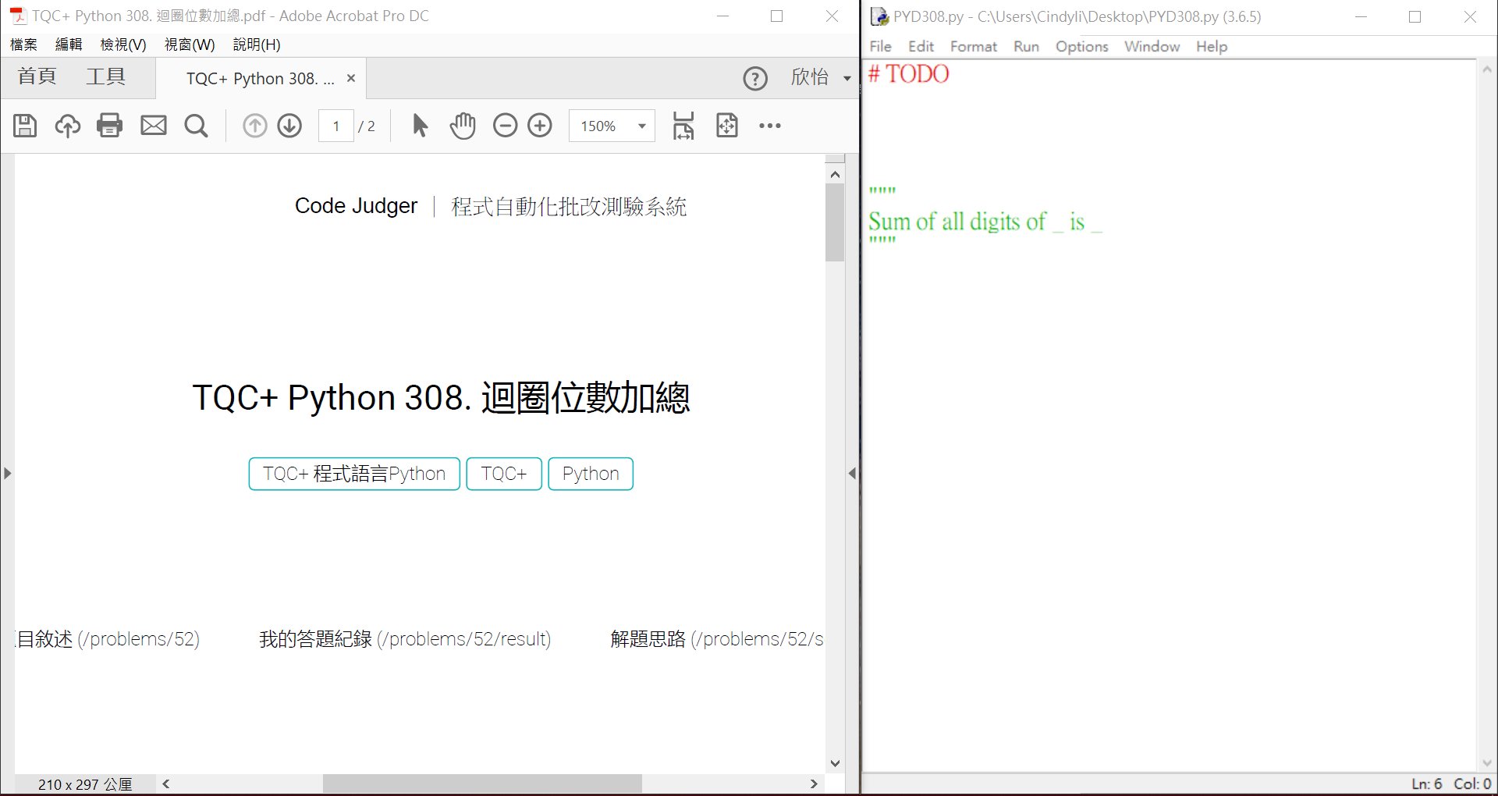
Task: Open the Help menu in IDLE
Action: point(1211,47)
